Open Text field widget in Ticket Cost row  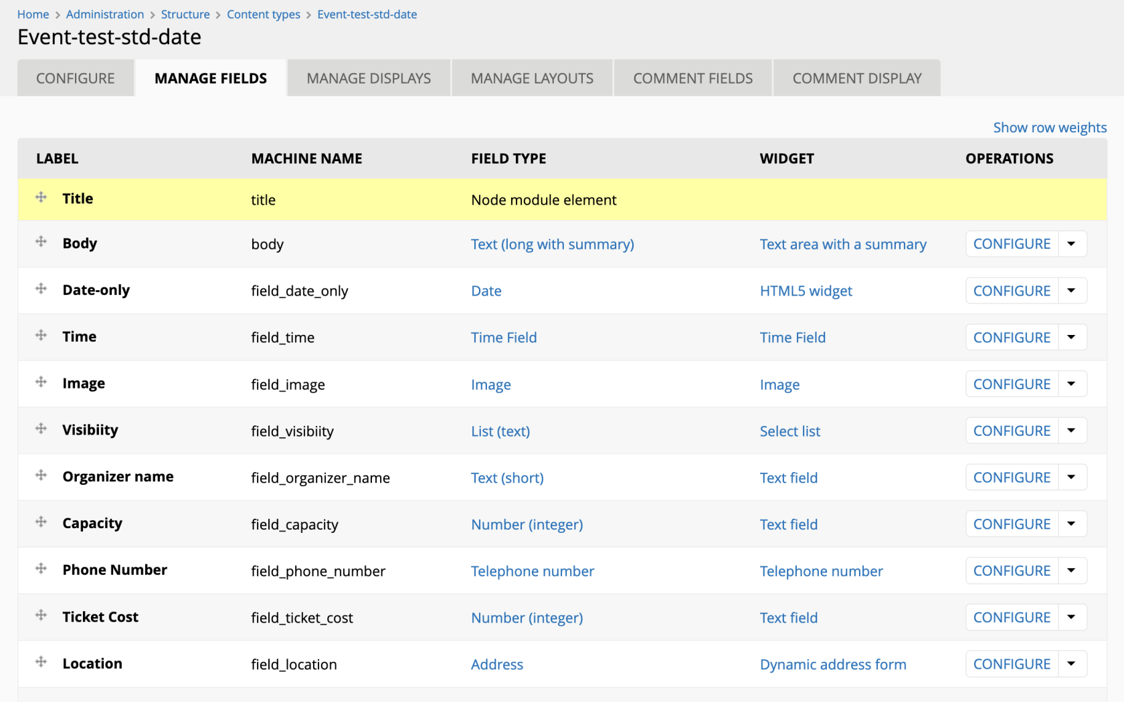[x=789, y=618]
